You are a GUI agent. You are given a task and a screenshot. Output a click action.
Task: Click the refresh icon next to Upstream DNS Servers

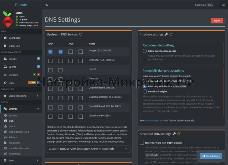[x=81, y=34]
